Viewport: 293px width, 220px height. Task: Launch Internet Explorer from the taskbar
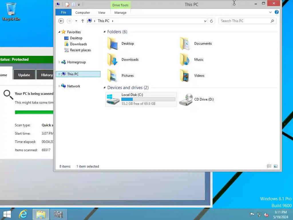tap(23, 214)
